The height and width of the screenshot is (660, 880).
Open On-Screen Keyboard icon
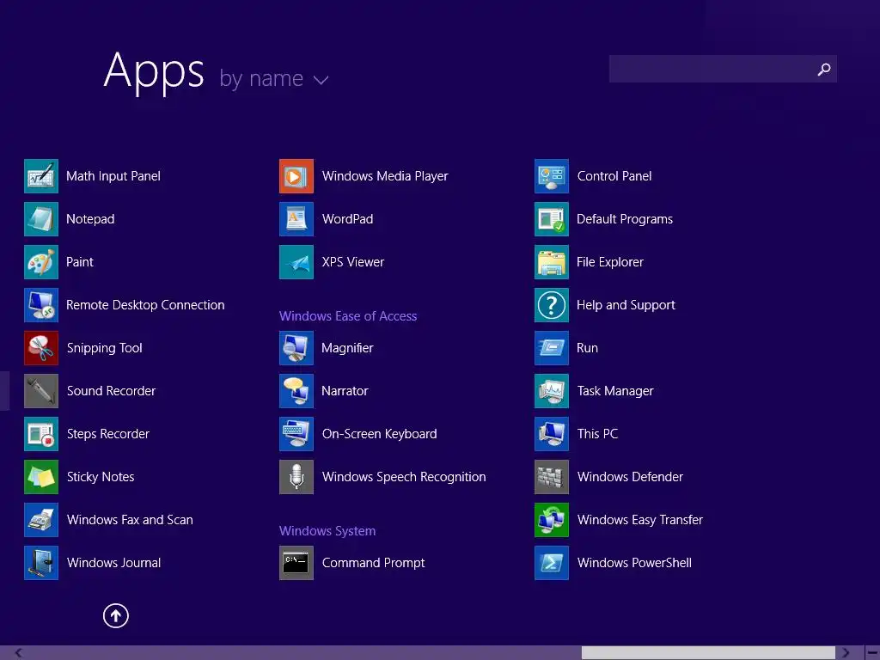click(x=296, y=434)
